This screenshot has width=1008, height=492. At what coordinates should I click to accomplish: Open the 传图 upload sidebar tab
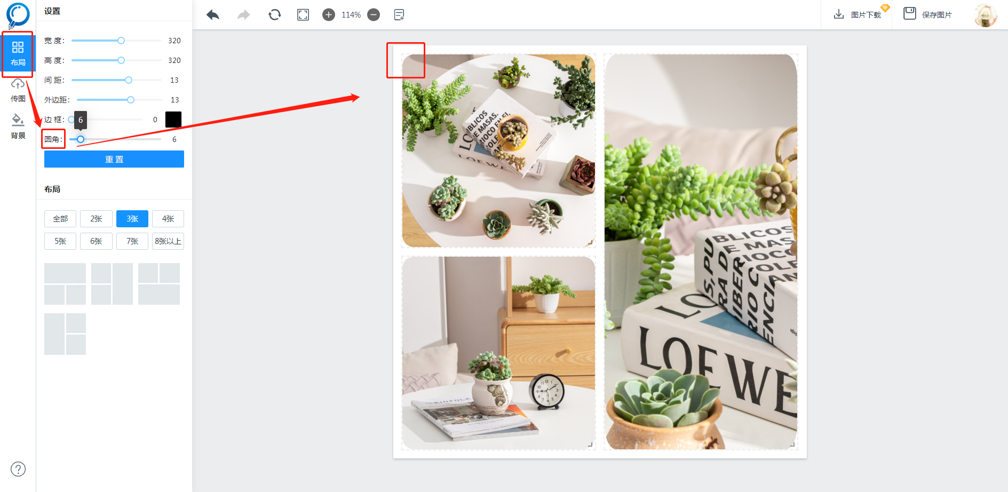[x=18, y=90]
